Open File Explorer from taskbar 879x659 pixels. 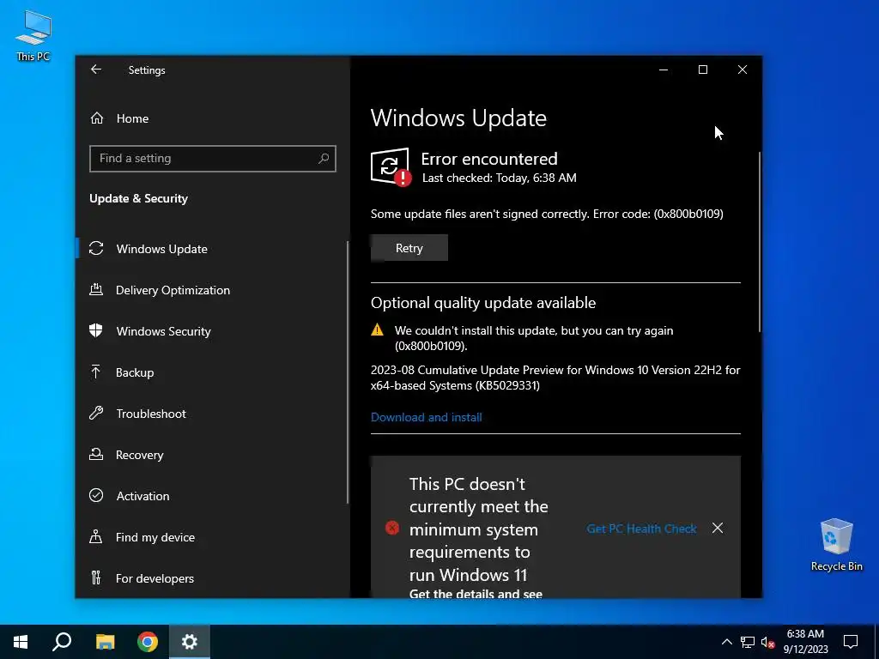coord(105,642)
